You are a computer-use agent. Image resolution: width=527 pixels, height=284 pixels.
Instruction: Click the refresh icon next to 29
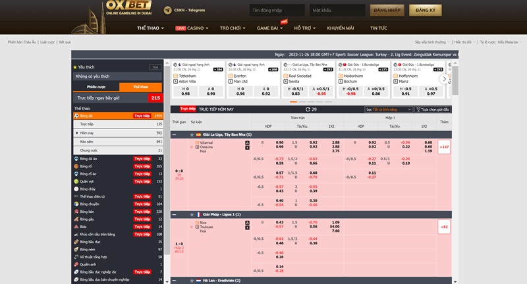coord(308,109)
